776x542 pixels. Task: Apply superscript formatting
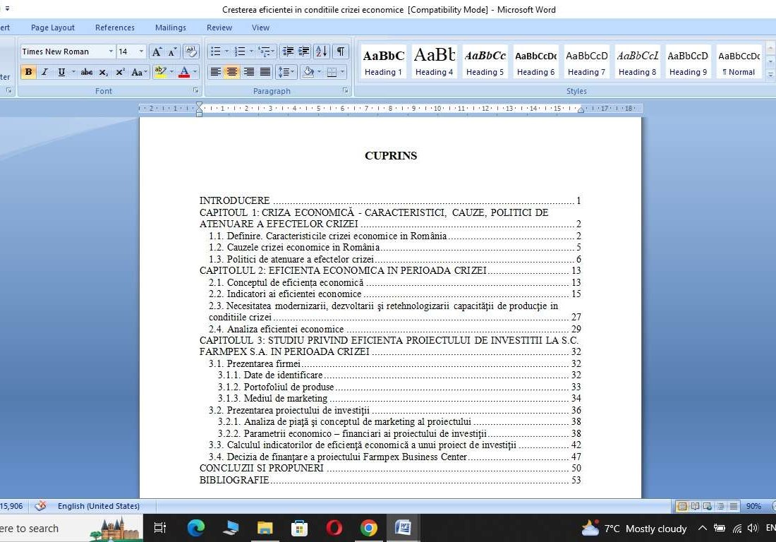(120, 72)
